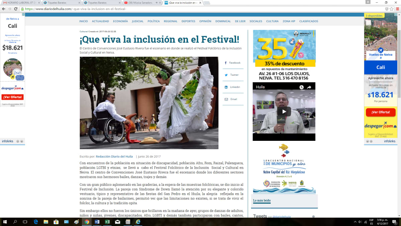Open the taskbar search magnifier

[15, 222]
